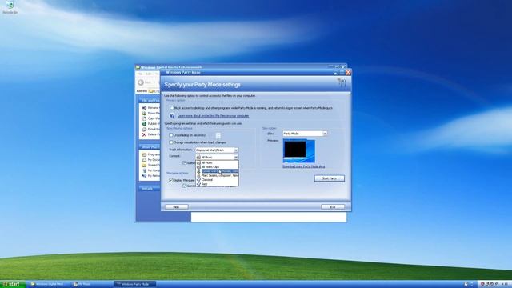Open File menu in Explorer window behind
512x288 pixels.
point(140,74)
